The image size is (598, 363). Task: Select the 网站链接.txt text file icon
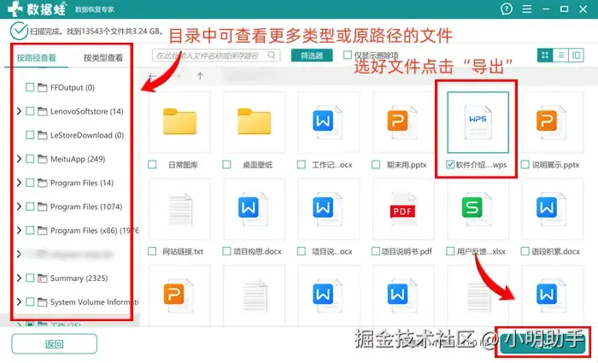[x=180, y=209]
